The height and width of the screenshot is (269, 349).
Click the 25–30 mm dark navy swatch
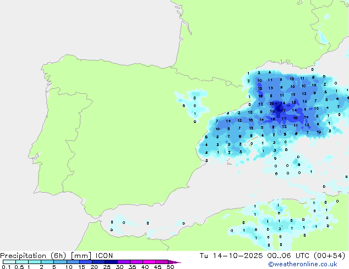[111, 262]
